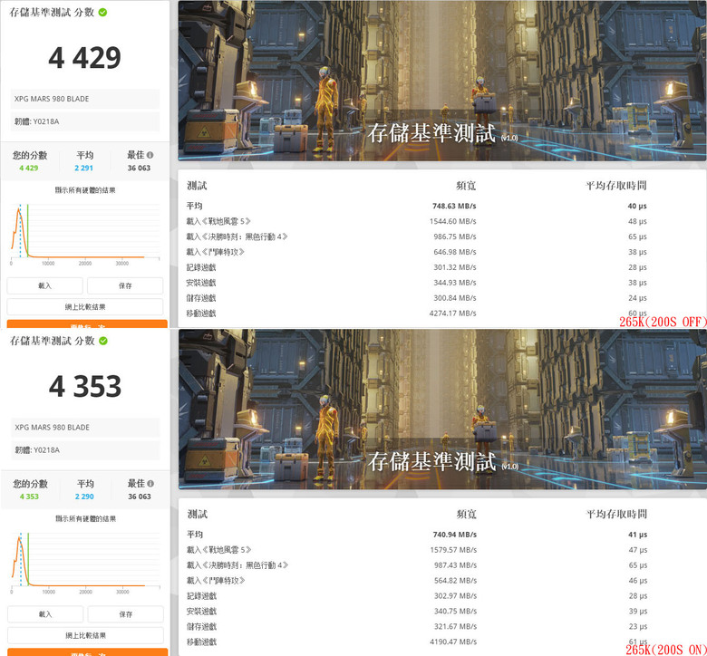Click green validity check icon beside 4 429 score title
Screen dimensions: 707x656
[102, 12]
